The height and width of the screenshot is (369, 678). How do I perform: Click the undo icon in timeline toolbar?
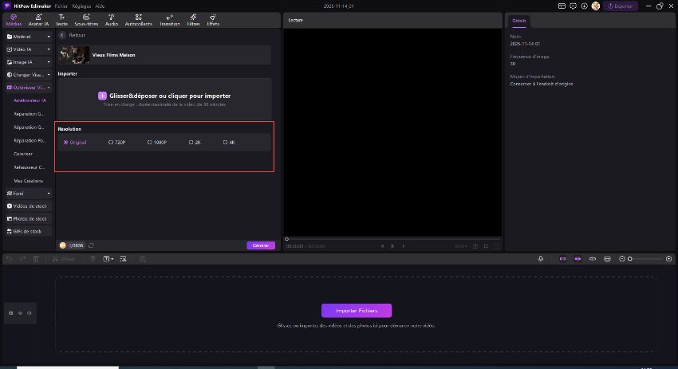[x=9, y=259]
